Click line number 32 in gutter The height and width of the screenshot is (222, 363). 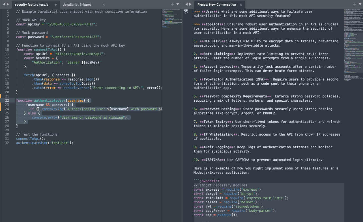(x=7, y=143)
